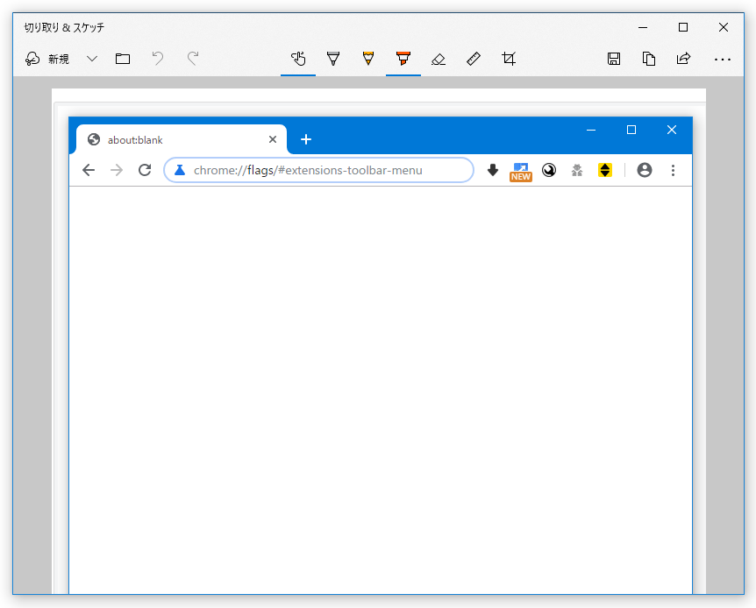Select the eraser tool
This screenshot has width=756, height=608.
pos(439,59)
